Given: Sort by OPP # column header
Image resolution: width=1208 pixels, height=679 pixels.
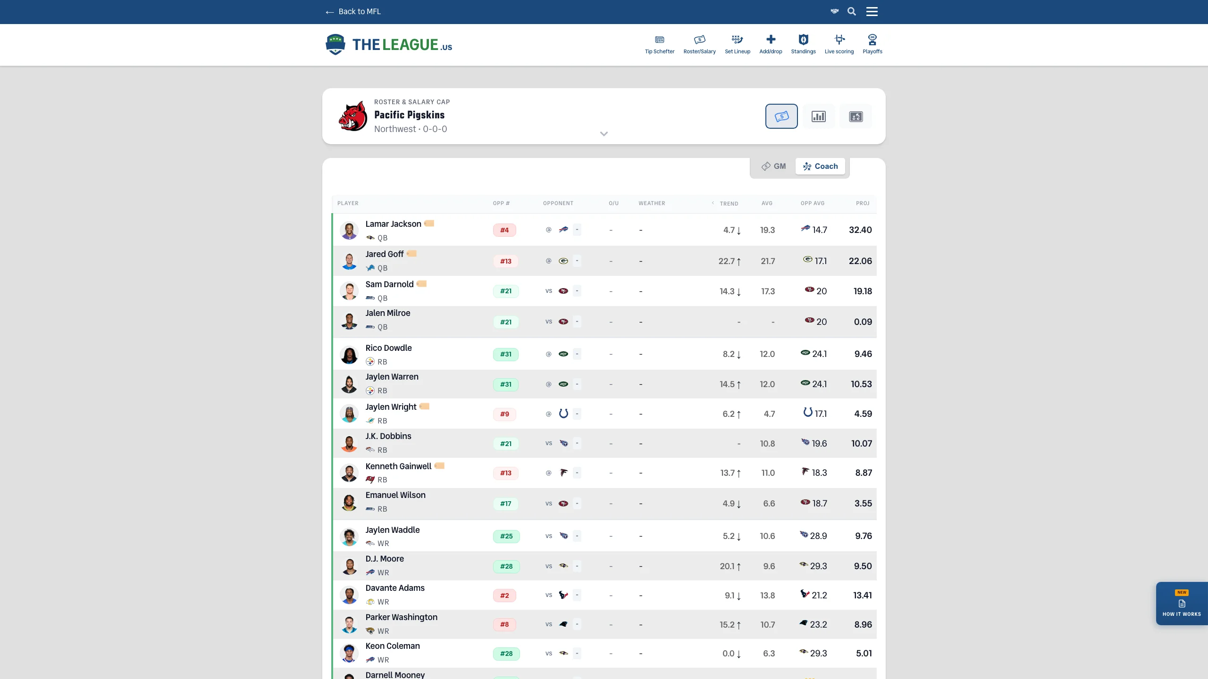Looking at the screenshot, I should 501,203.
